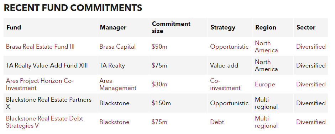The height and width of the screenshot is (134, 335).
Task: Click the Value-add strategy cell
Action: click(x=224, y=65)
